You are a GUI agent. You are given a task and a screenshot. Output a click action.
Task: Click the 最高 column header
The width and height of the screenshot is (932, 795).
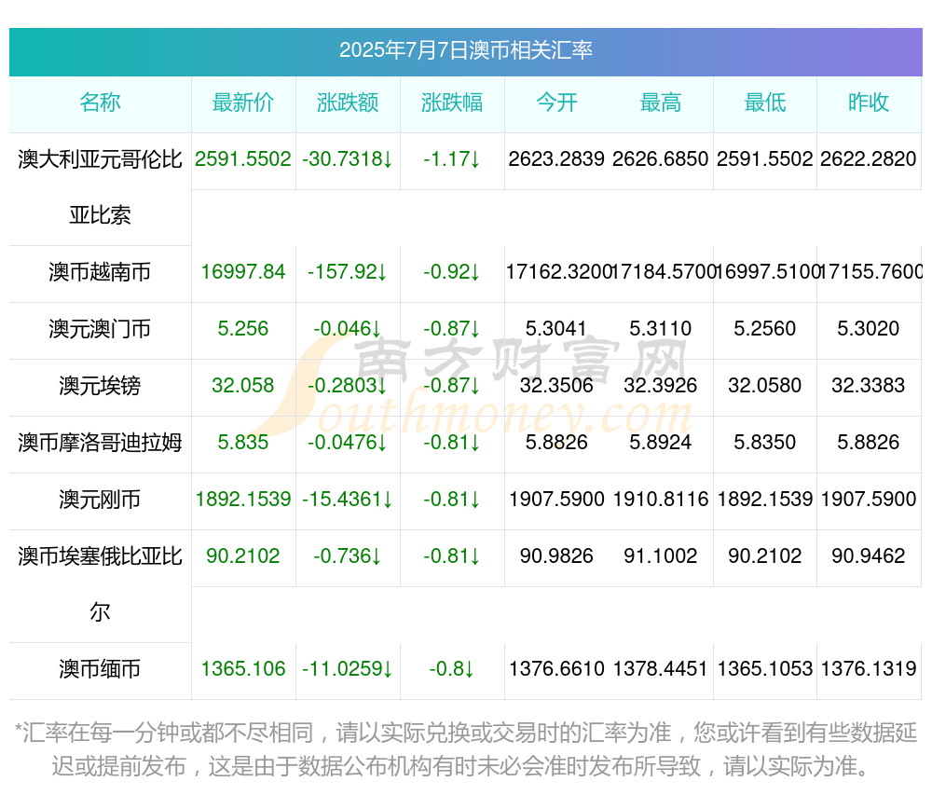coord(661,103)
